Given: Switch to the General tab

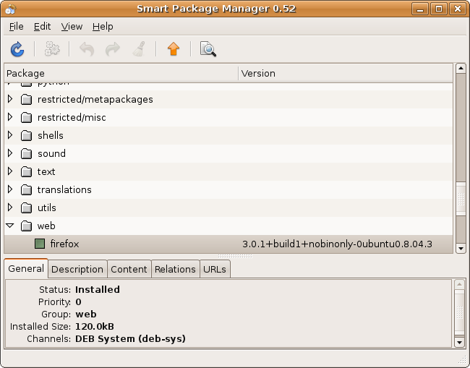Looking at the screenshot, I should 26,268.
